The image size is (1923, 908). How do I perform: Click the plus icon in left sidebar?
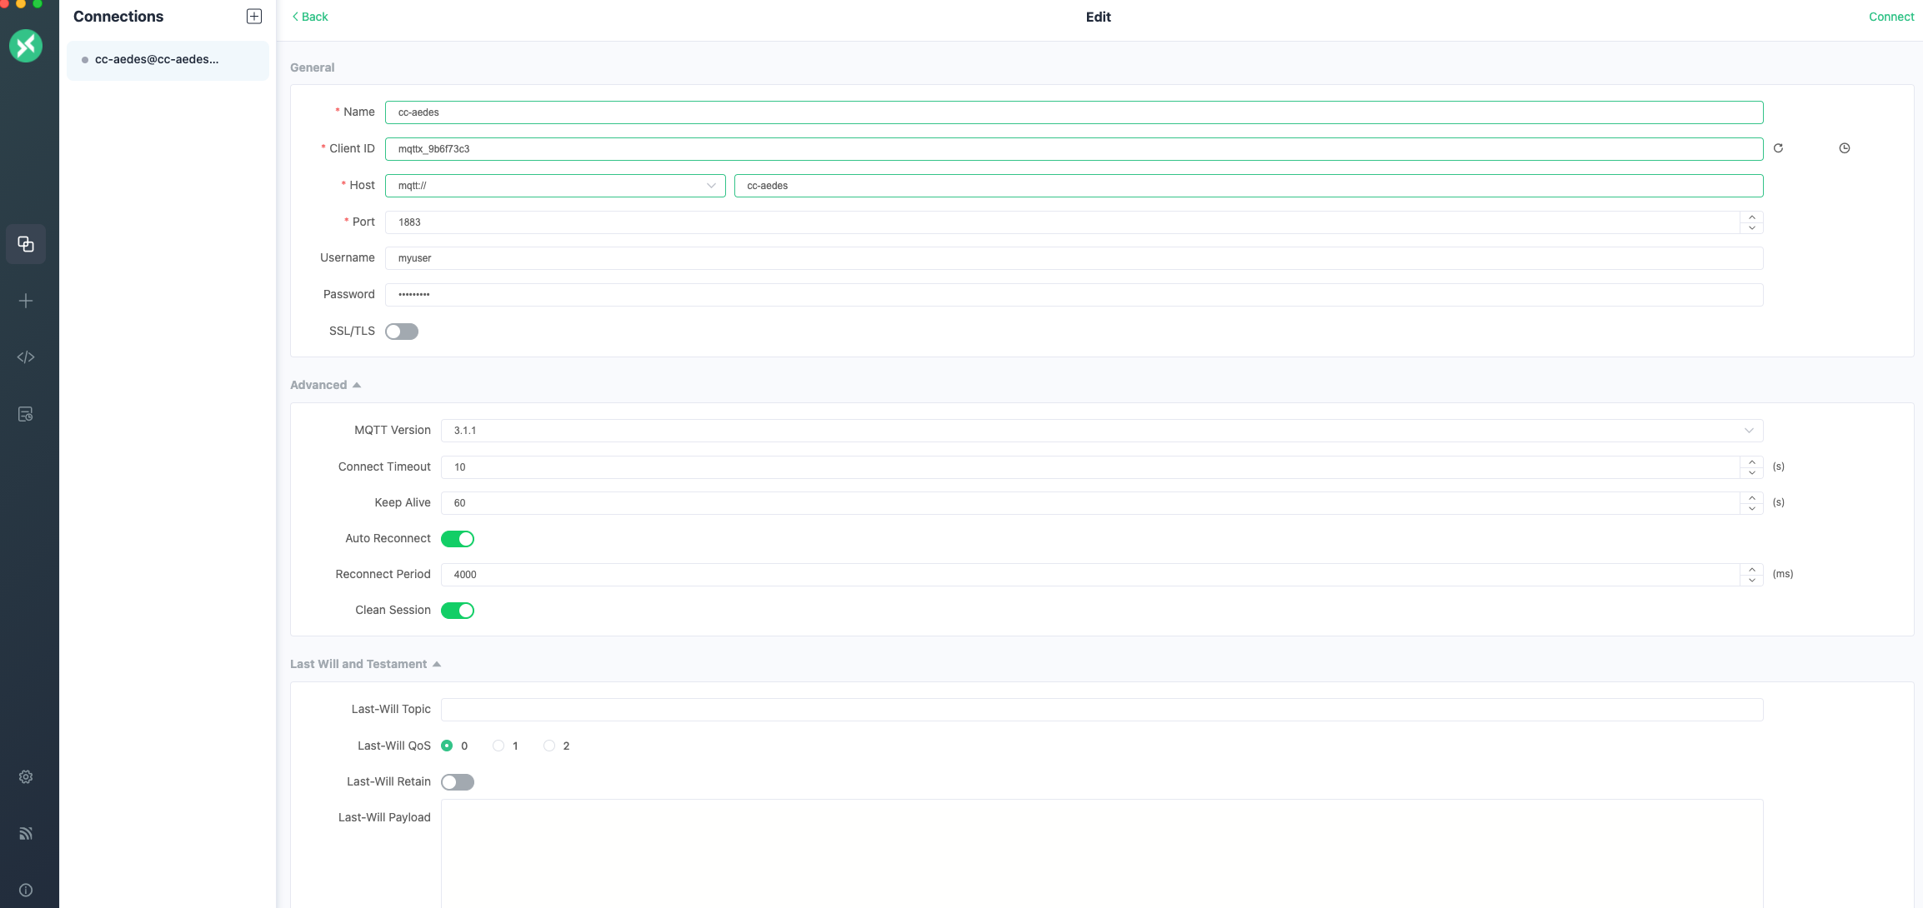click(x=26, y=301)
